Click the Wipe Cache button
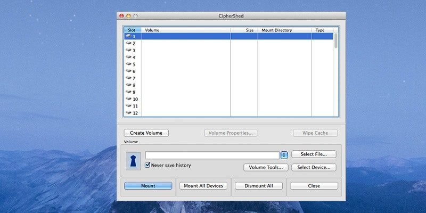 click(315, 133)
